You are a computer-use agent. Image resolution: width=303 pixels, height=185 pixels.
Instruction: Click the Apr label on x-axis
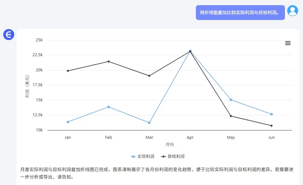(190, 138)
